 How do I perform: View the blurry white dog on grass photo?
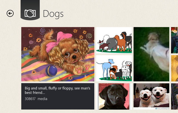151,54
